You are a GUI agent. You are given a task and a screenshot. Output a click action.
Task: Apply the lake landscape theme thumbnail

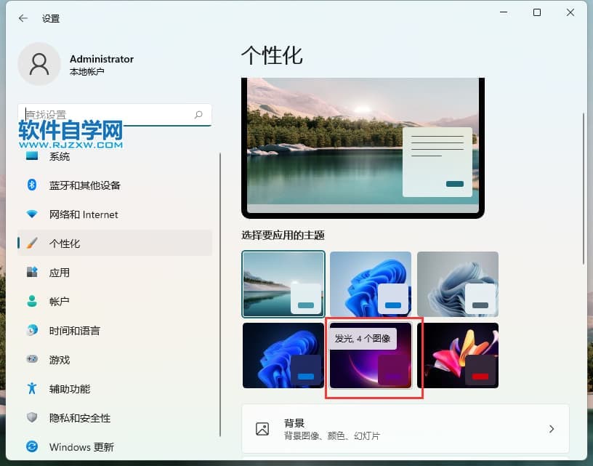283,284
